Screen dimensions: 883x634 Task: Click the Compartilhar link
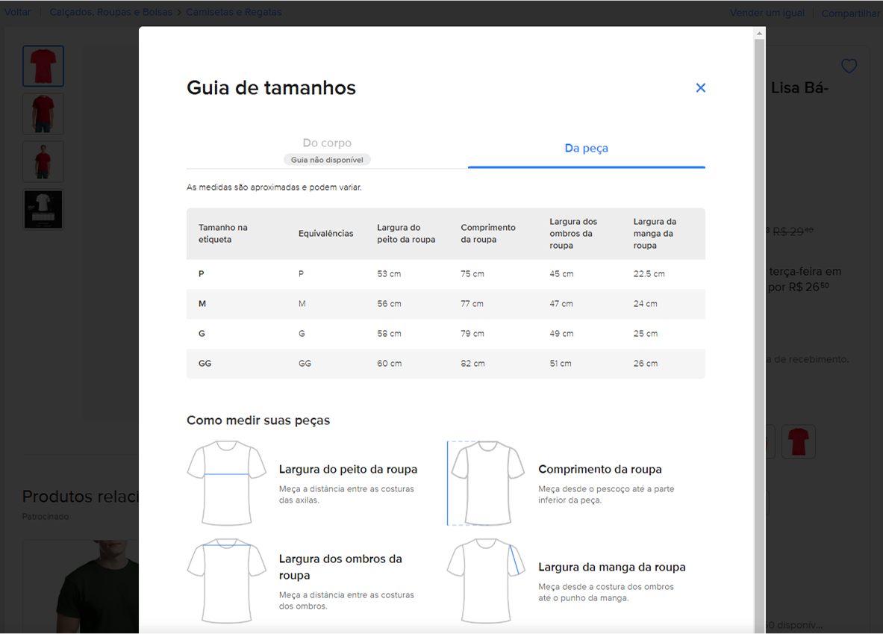click(x=850, y=13)
